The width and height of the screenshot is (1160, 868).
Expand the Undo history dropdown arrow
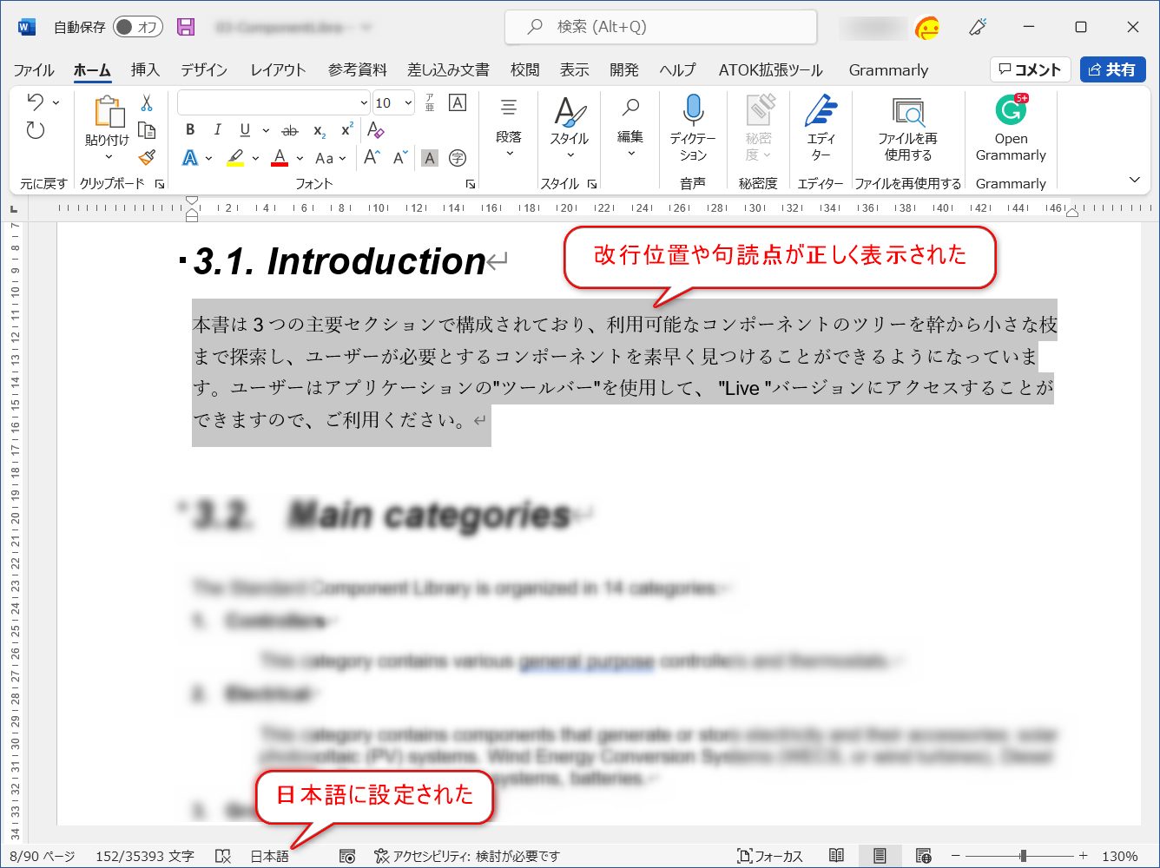[56, 102]
